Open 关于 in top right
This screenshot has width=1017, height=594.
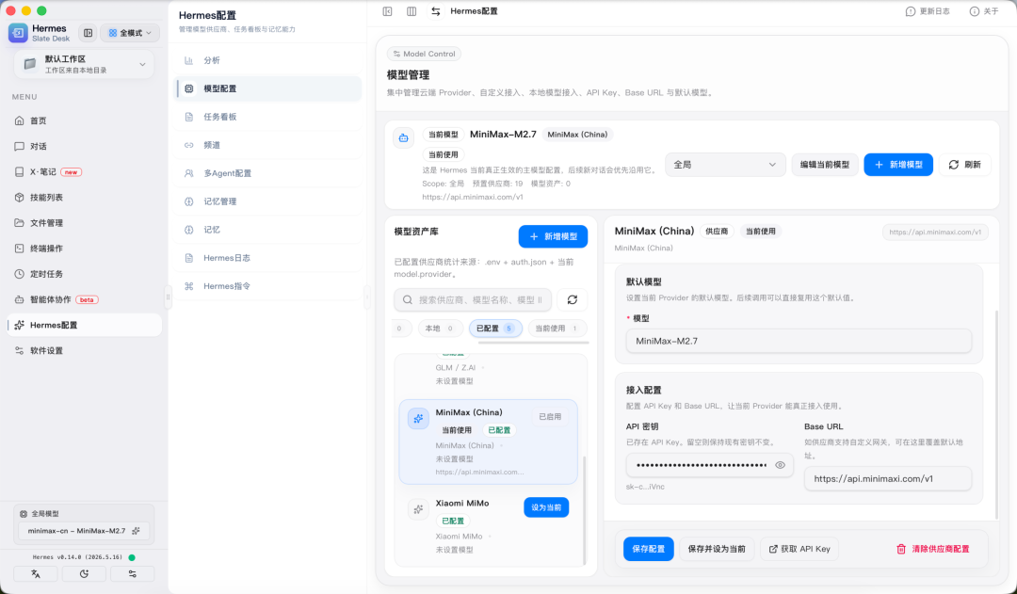tap(984, 11)
